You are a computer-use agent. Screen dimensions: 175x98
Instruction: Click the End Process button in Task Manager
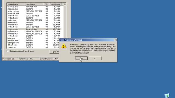[54, 52]
